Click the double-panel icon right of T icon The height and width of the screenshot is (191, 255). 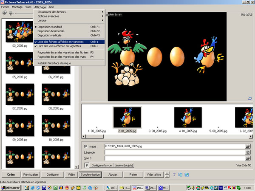click(x=180, y=174)
